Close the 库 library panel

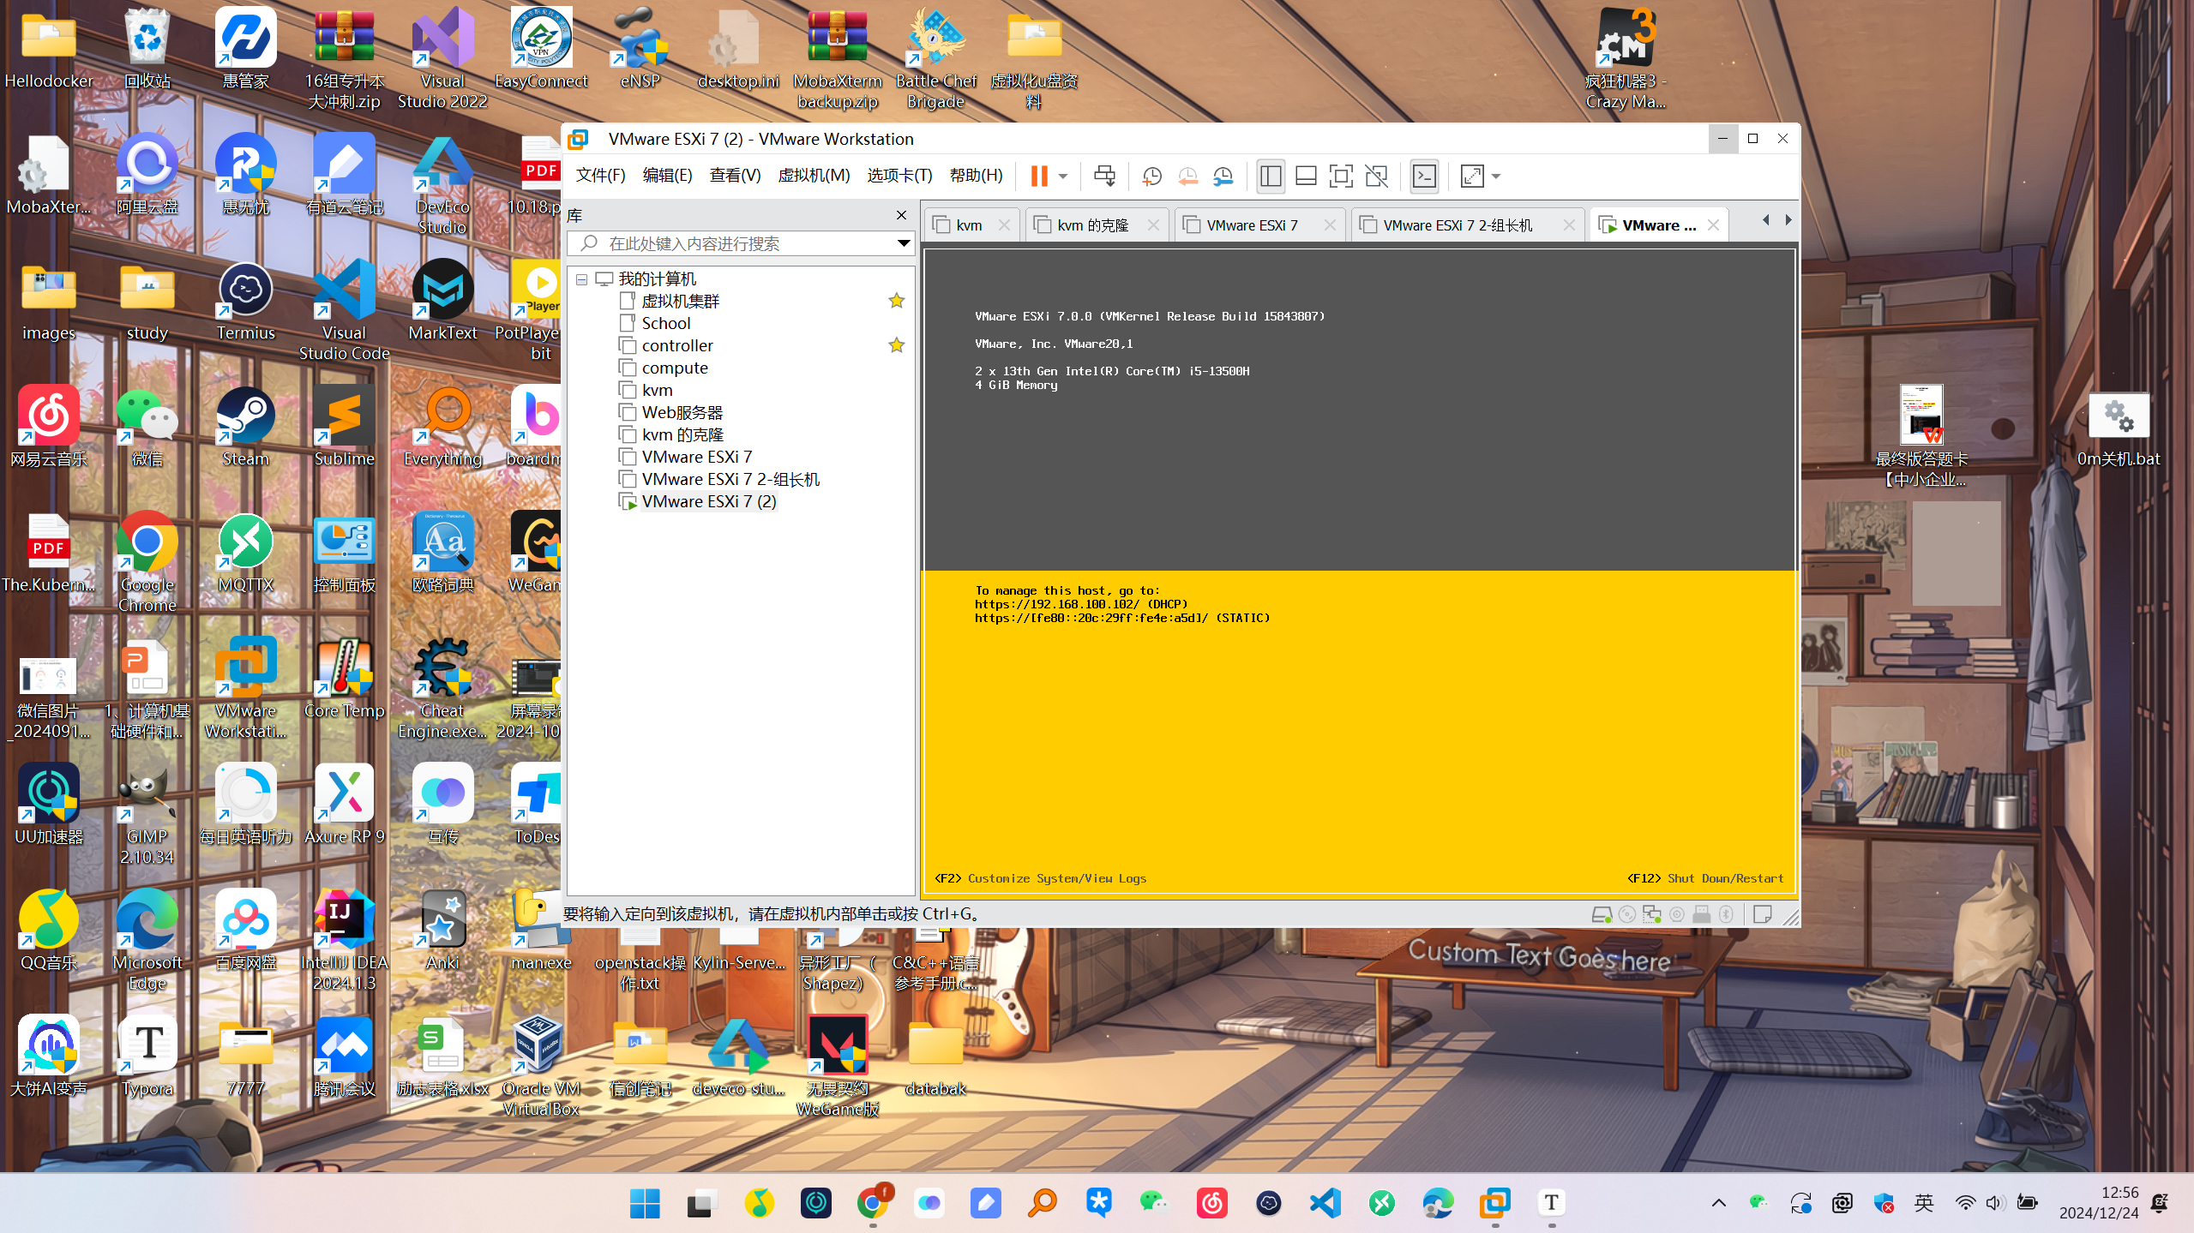pyautogui.click(x=901, y=215)
